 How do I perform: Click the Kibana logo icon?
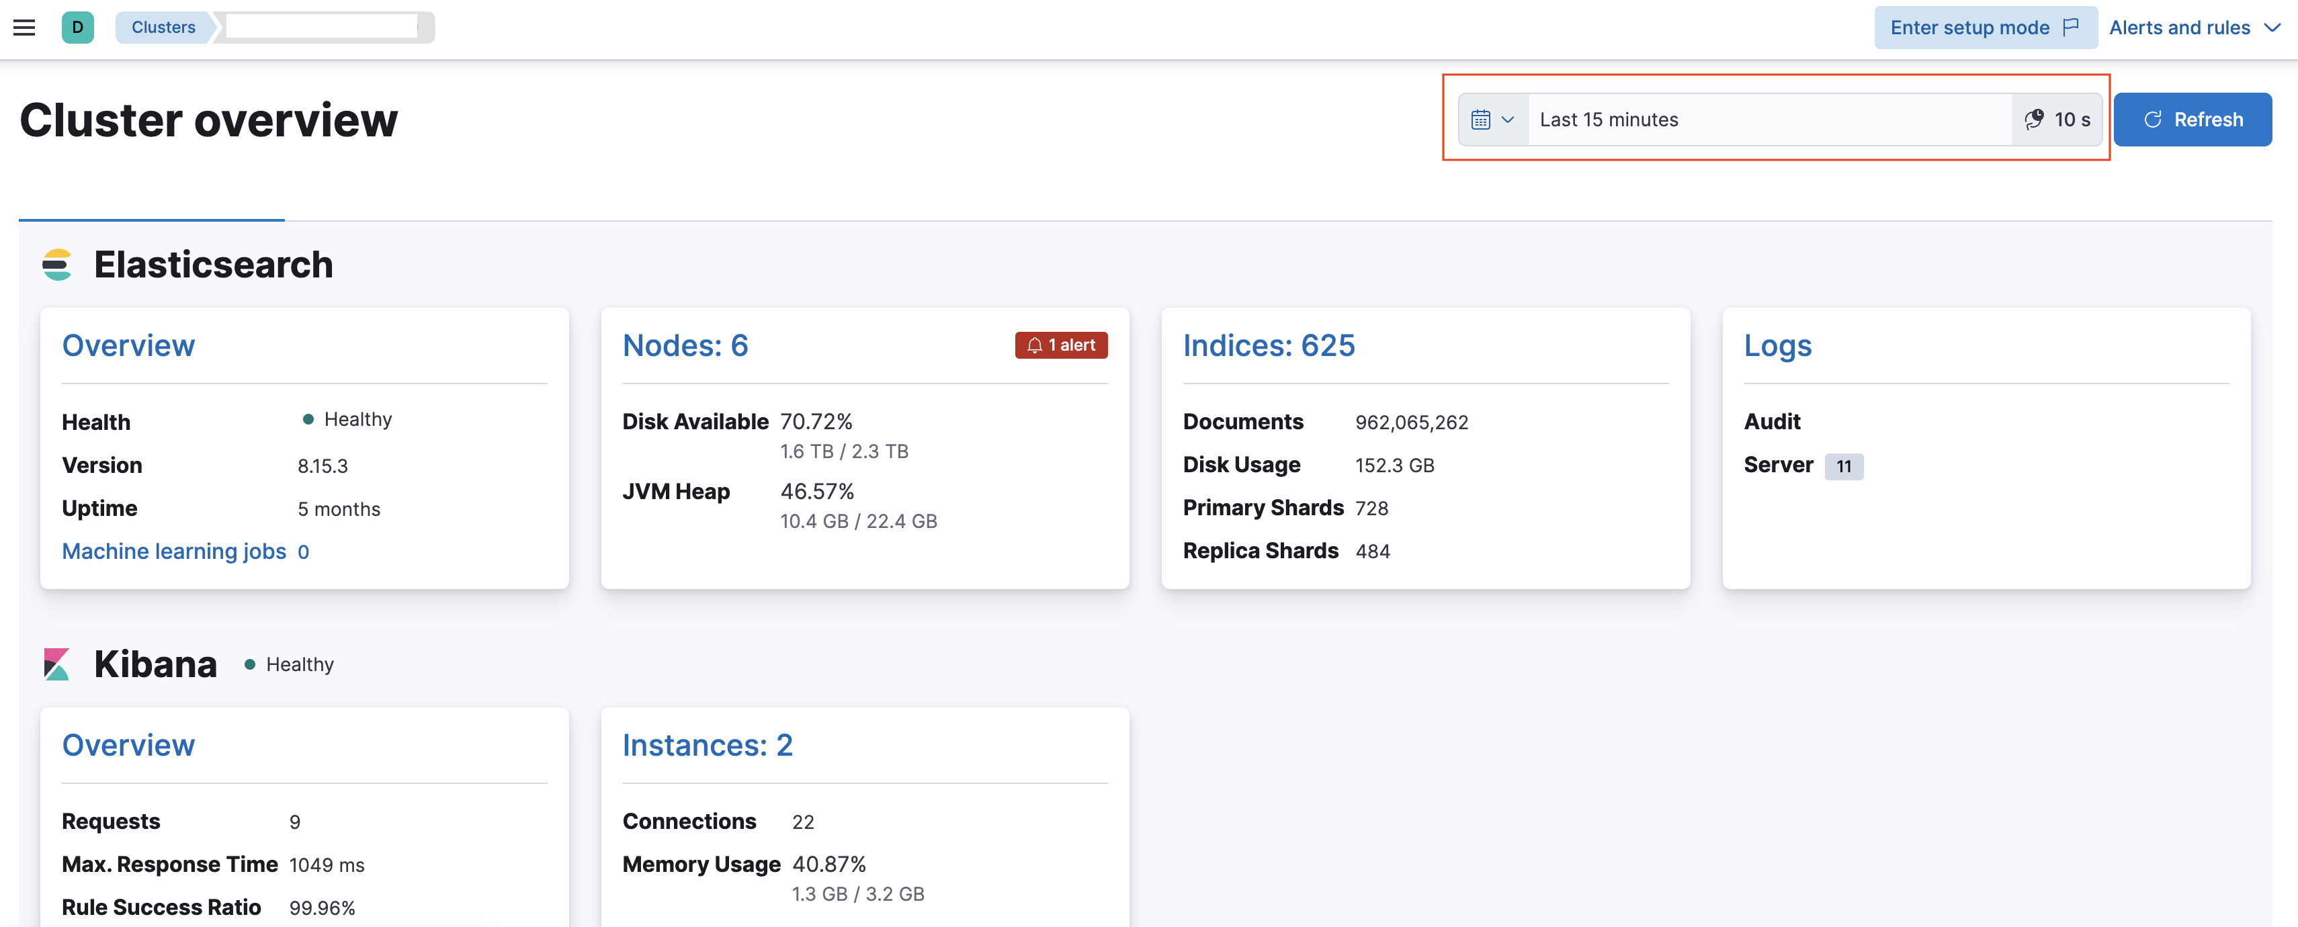tap(57, 665)
